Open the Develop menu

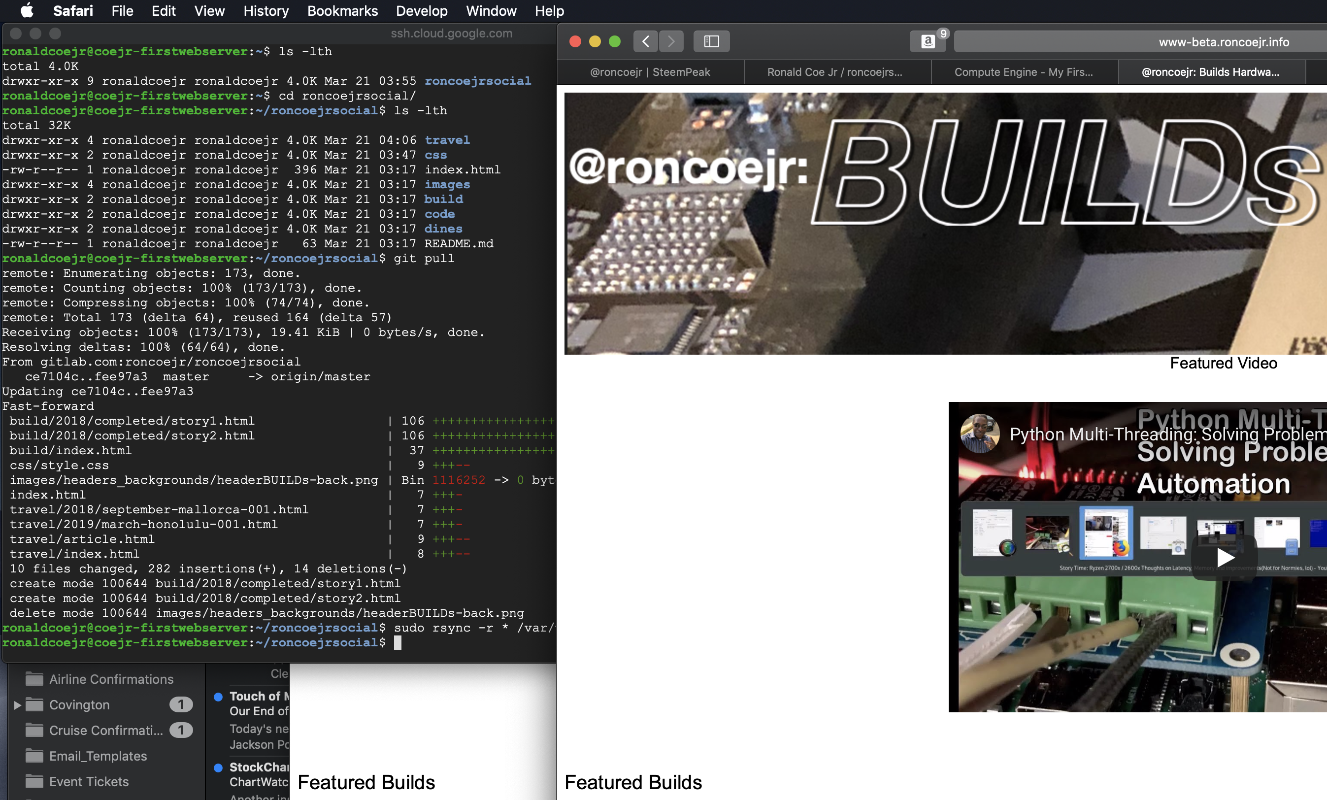point(422,11)
